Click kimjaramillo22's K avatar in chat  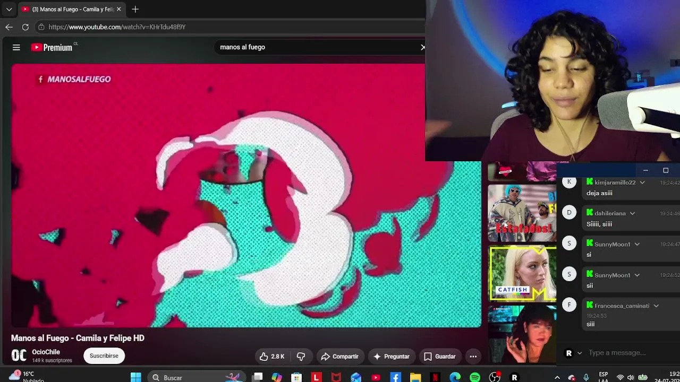pos(569,182)
